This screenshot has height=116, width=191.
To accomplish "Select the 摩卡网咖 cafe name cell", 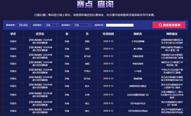I will [x=138, y=49].
